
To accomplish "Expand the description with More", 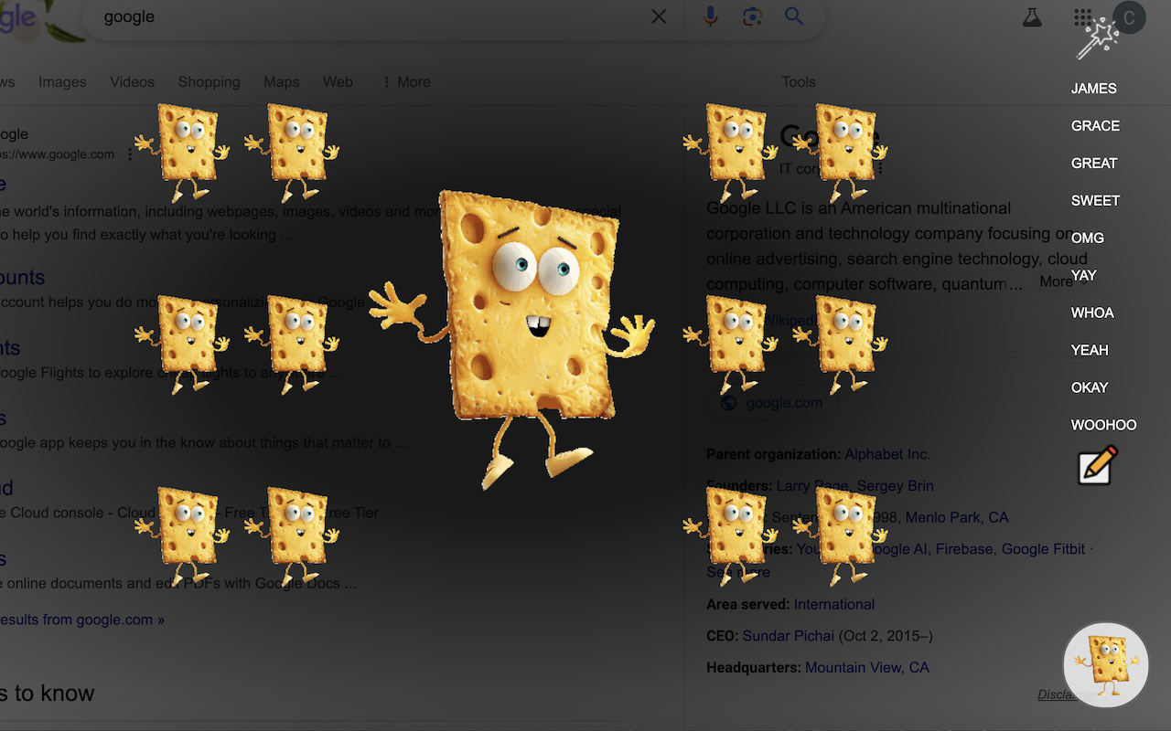I will [1064, 281].
